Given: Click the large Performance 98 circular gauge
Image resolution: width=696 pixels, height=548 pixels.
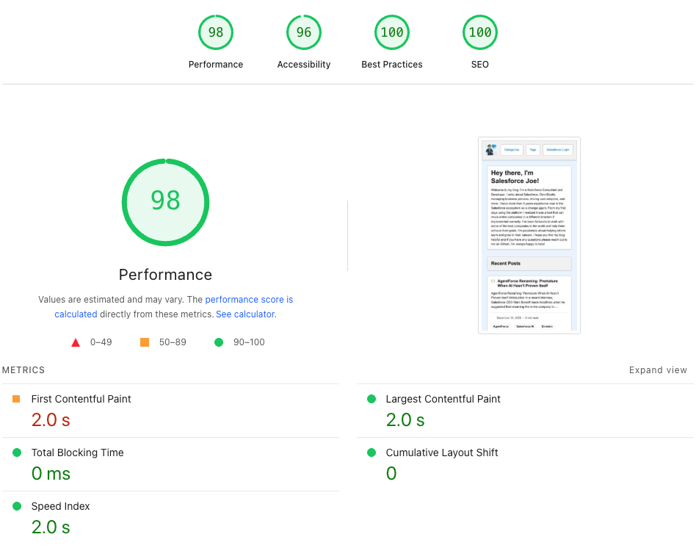Looking at the screenshot, I should click(x=165, y=202).
